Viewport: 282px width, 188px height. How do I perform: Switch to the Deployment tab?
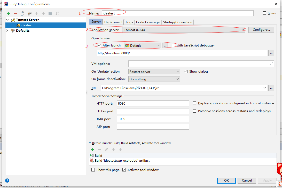click(113, 22)
